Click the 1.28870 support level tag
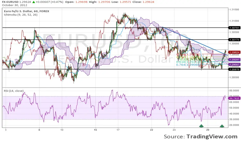241x142 pixels. [x=234, y=69]
